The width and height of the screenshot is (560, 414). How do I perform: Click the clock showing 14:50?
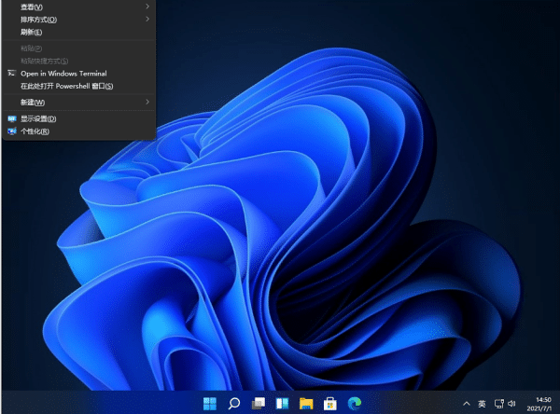point(539,403)
